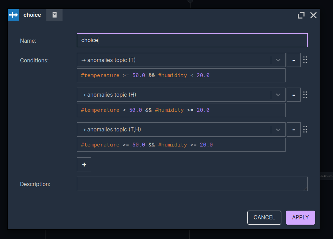The image size is (333, 239).
Task: Edit expression with humidity < 20.0
Action: click(x=181, y=75)
